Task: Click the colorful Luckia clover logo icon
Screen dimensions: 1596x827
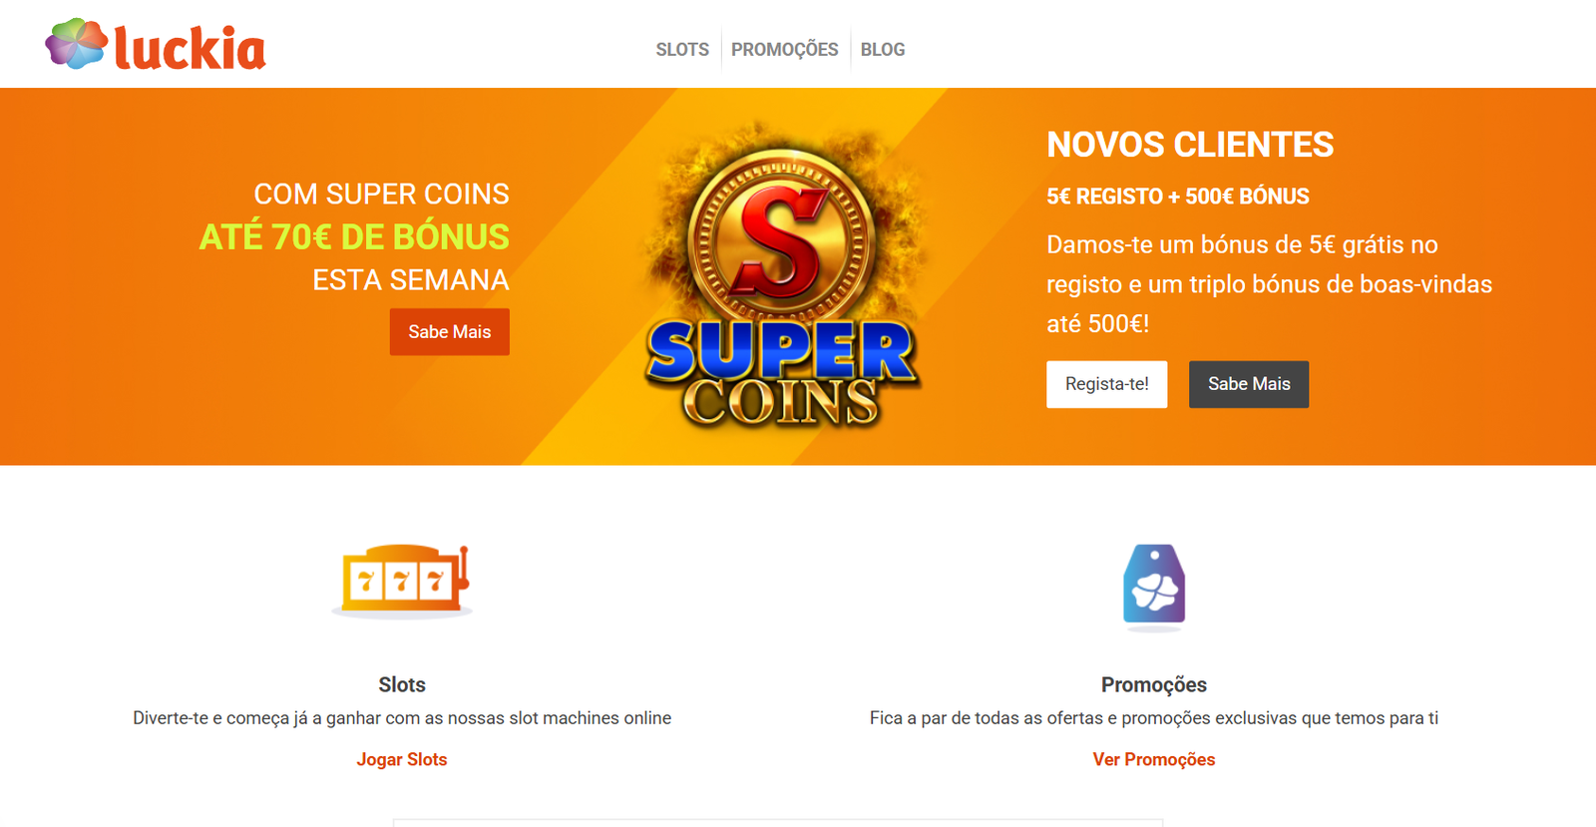Action: (77, 44)
